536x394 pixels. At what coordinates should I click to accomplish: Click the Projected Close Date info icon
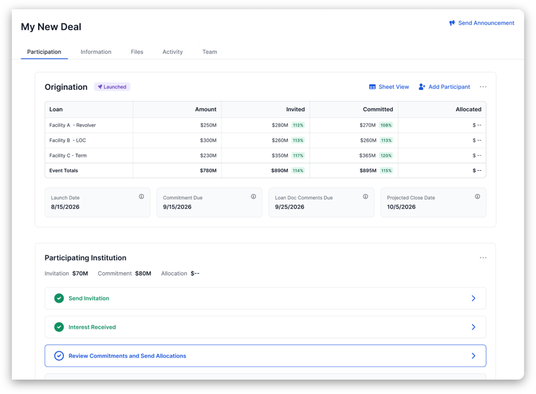point(477,196)
